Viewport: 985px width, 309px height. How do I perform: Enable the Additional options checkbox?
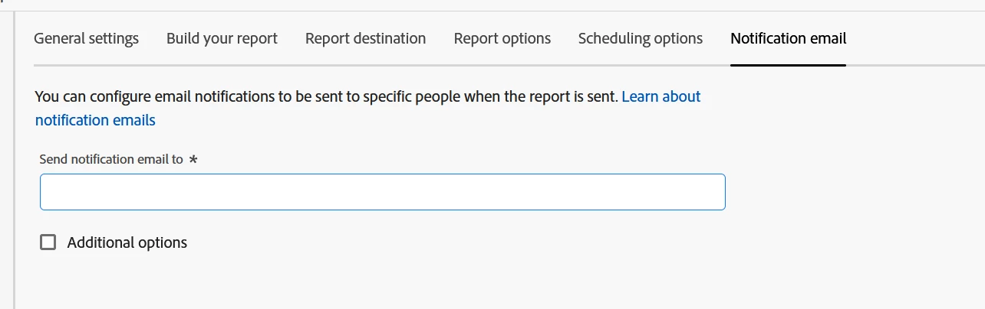[x=48, y=242]
